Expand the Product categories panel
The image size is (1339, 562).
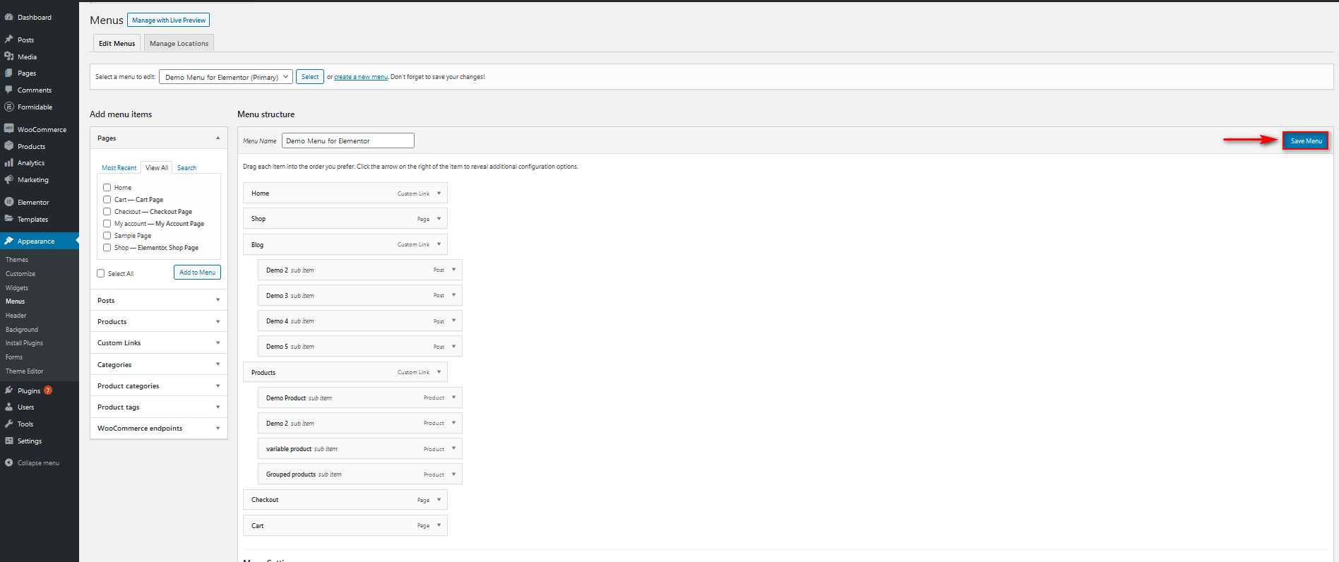[x=218, y=385]
